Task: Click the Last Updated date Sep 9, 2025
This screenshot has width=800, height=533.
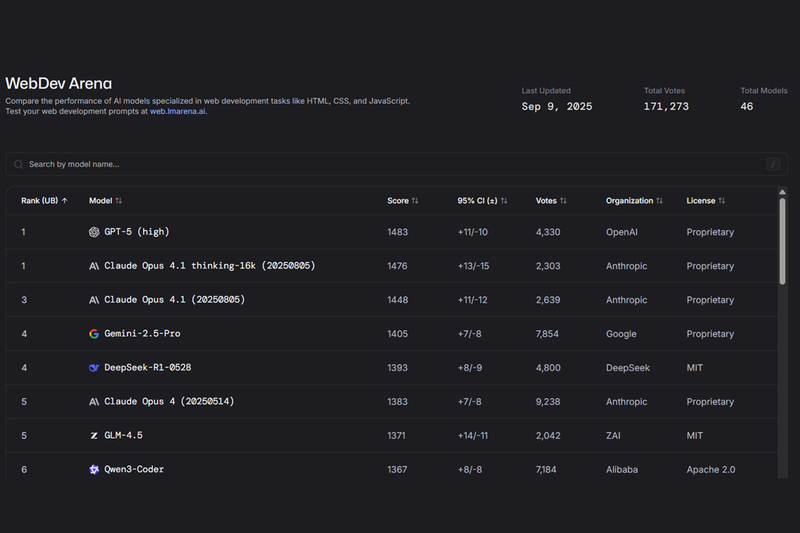Action: pos(557,106)
